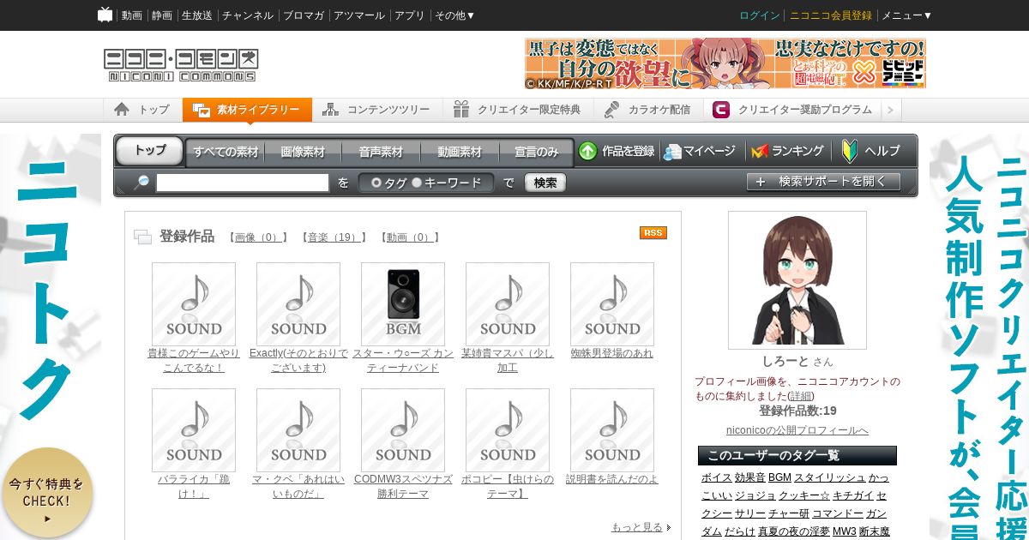The height and width of the screenshot is (540, 1029).
Task: Click the magnifier icon beside search field
Action: click(141, 183)
